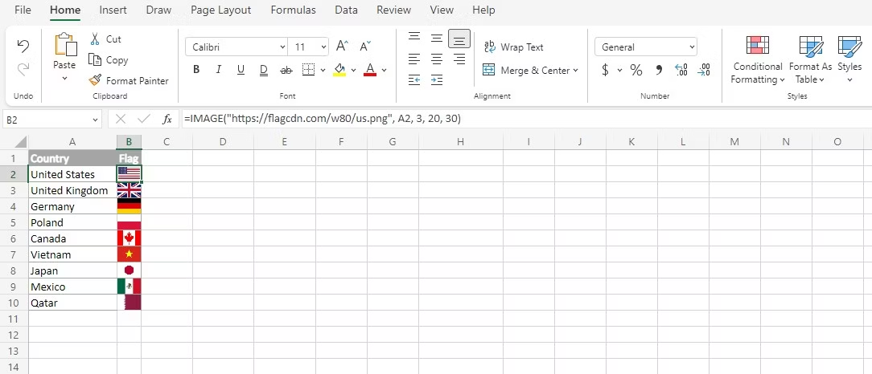Toggle italic formatting

click(x=219, y=70)
